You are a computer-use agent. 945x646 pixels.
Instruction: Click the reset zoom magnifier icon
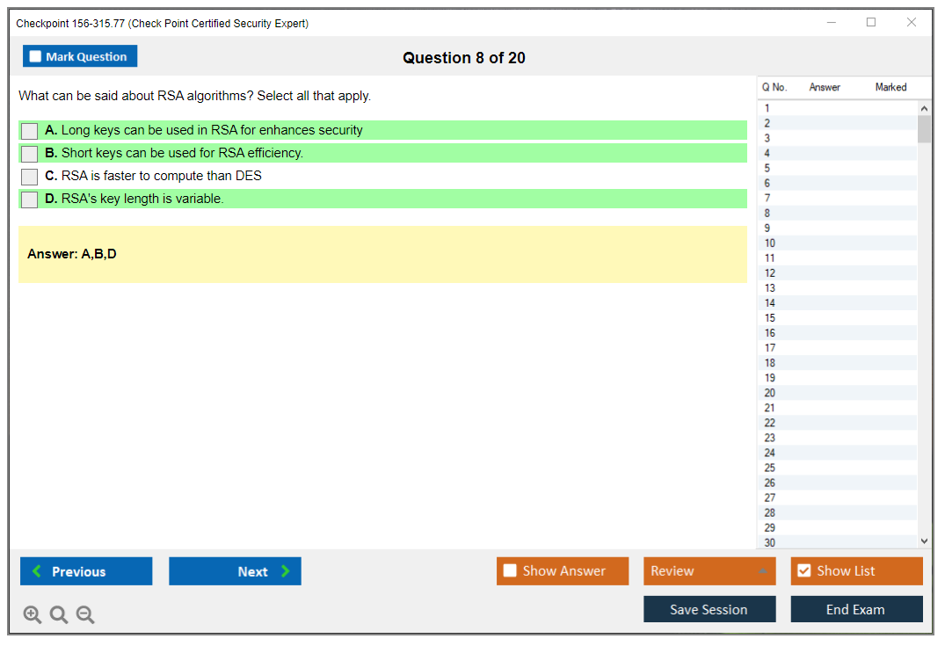[59, 615]
